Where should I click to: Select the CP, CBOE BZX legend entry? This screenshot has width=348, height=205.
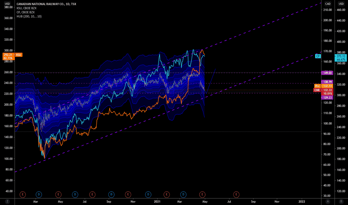pos(25,12)
